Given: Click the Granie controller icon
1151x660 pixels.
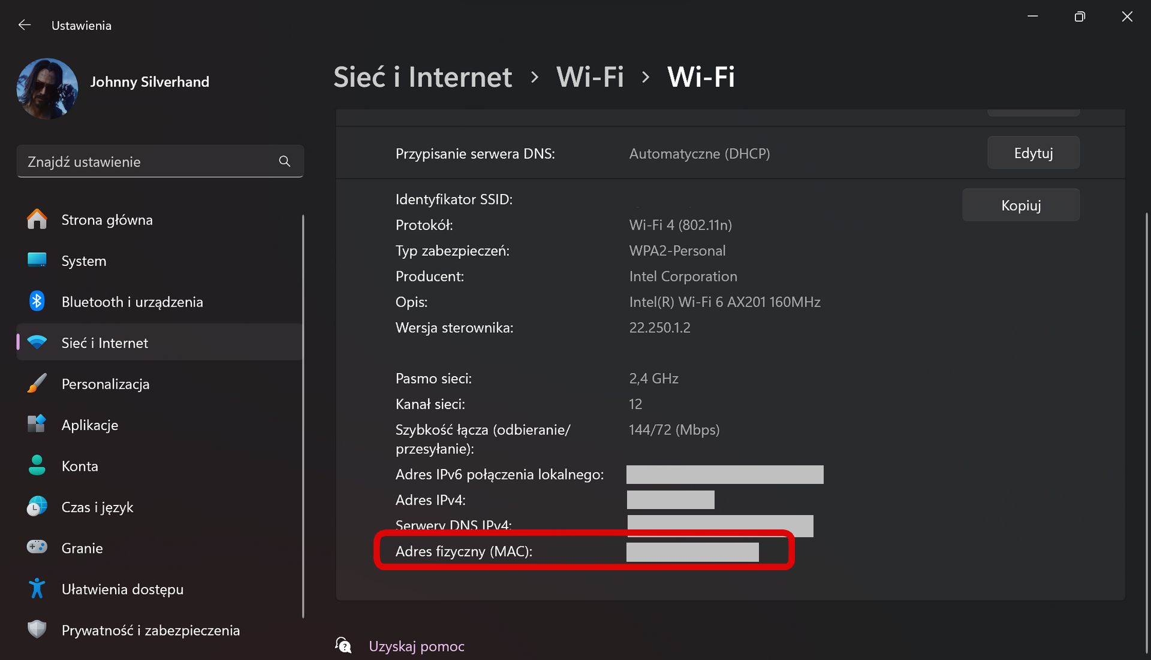Looking at the screenshot, I should (37, 547).
